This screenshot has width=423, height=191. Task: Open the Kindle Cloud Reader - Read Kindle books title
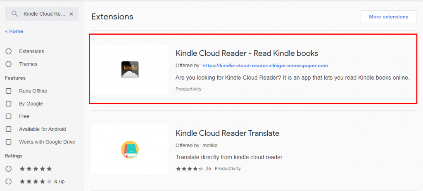click(x=247, y=53)
